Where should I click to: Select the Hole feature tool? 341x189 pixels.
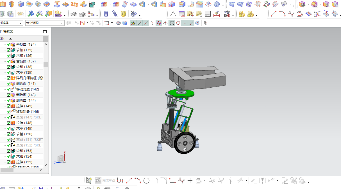point(21,4)
